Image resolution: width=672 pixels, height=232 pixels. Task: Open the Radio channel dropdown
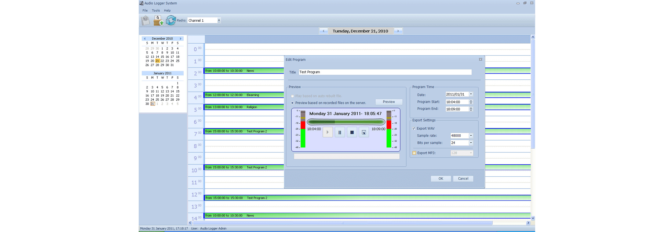[219, 20]
